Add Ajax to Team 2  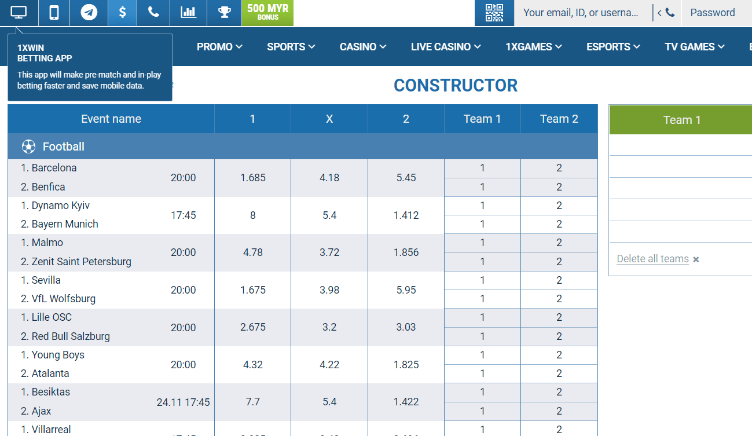click(x=559, y=411)
